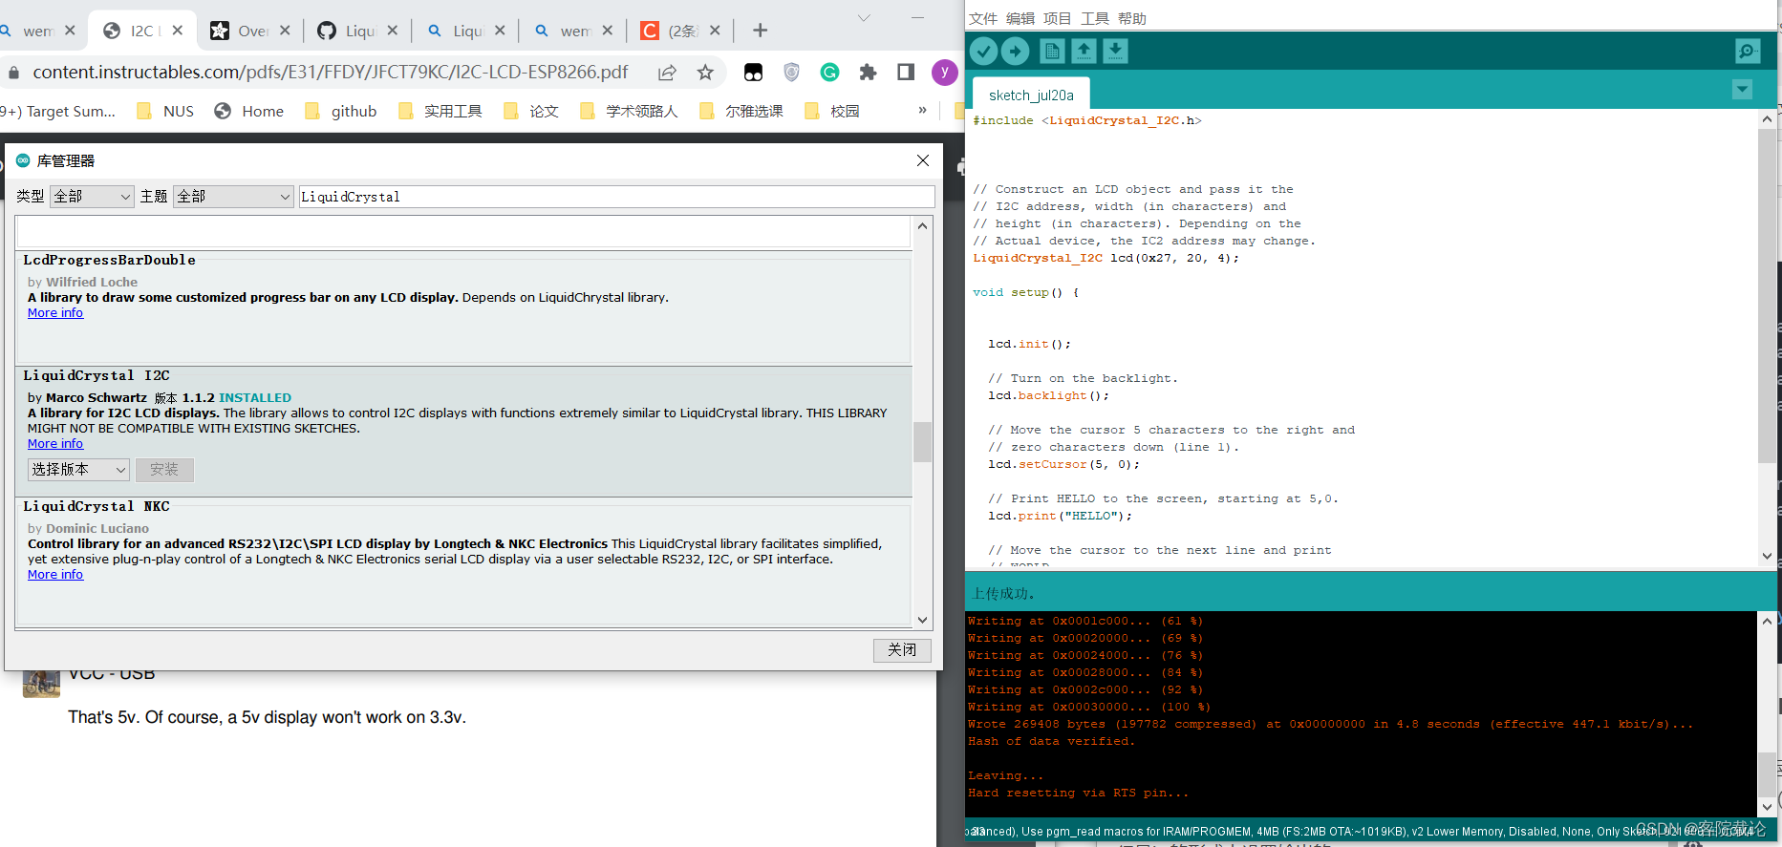
Task: Click the Chrome address bar URL
Action: click(331, 73)
